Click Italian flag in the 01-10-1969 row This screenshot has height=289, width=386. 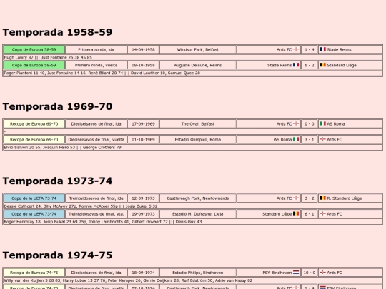pos(296,139)
